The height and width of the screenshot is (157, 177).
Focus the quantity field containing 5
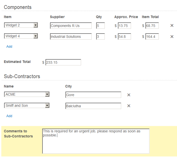pyautogui.click(x=100, y=26)
